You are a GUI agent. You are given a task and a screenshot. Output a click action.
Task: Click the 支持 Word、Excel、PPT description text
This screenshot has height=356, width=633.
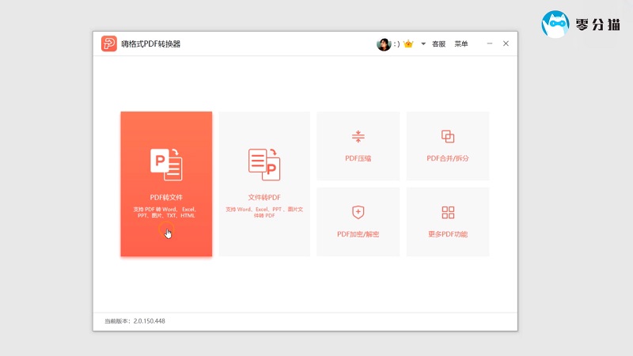tap(264, 212)
